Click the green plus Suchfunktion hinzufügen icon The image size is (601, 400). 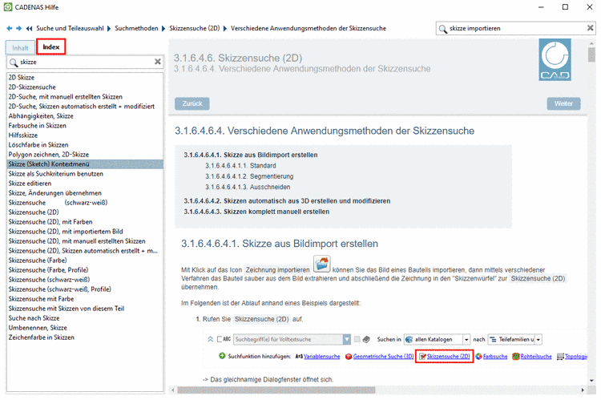point(222,356)
